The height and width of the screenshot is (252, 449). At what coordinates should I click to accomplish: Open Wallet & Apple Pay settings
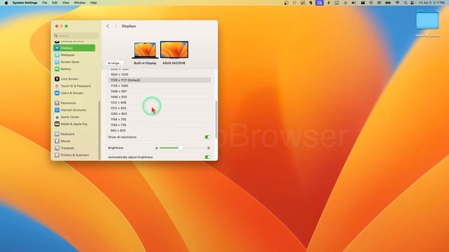pyautogui.click(x=74, y=124)
